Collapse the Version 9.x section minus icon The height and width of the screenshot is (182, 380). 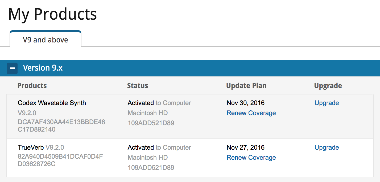[12, 68]
